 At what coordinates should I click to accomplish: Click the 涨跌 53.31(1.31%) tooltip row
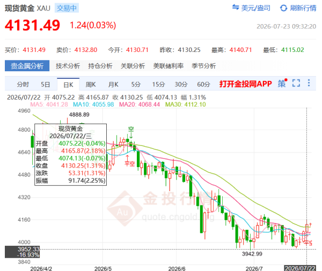(70, 173)
